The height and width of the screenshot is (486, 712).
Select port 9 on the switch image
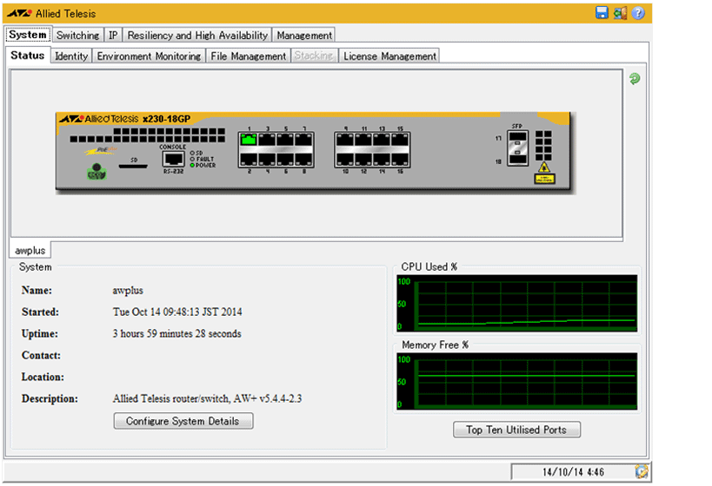pos(344,139)
